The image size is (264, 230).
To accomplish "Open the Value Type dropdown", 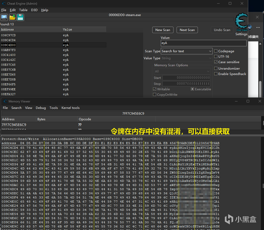I will click(x=187, y=58).
